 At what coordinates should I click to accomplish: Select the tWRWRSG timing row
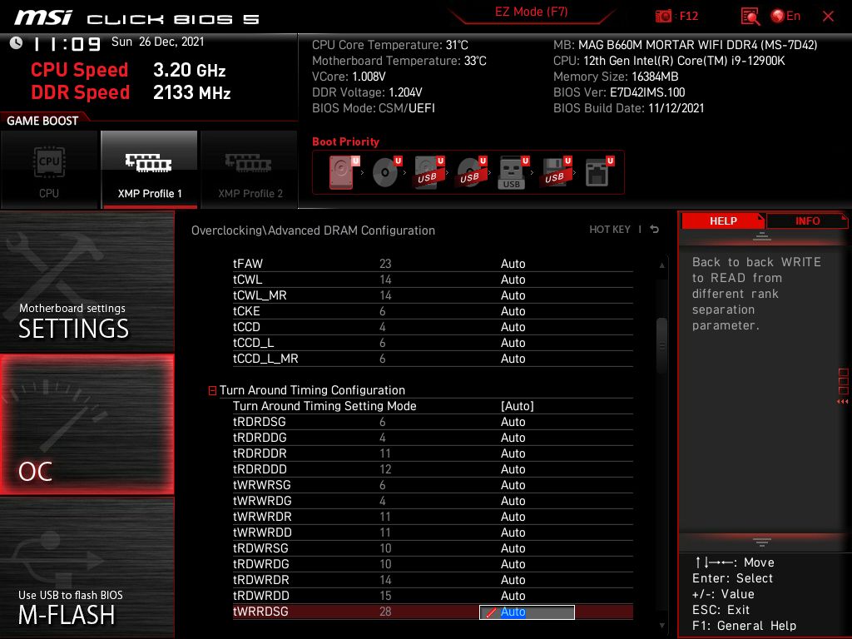tap(433, 485)
